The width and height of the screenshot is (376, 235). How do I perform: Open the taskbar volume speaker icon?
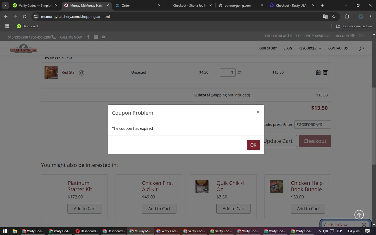click(x=325, y=231)
